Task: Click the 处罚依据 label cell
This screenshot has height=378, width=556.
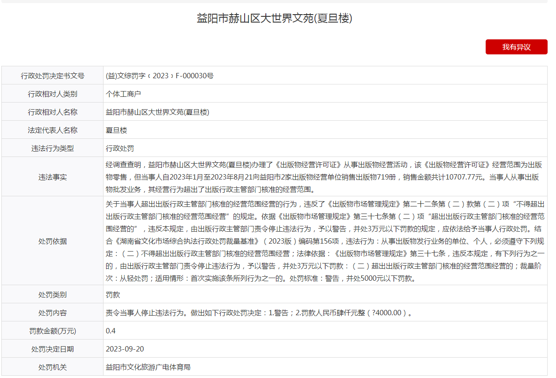Action: 53,241
